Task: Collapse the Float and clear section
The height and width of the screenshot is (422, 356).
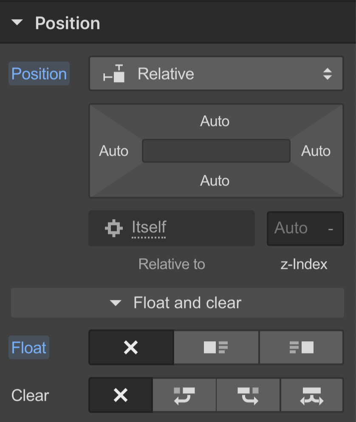Action: 178,303
